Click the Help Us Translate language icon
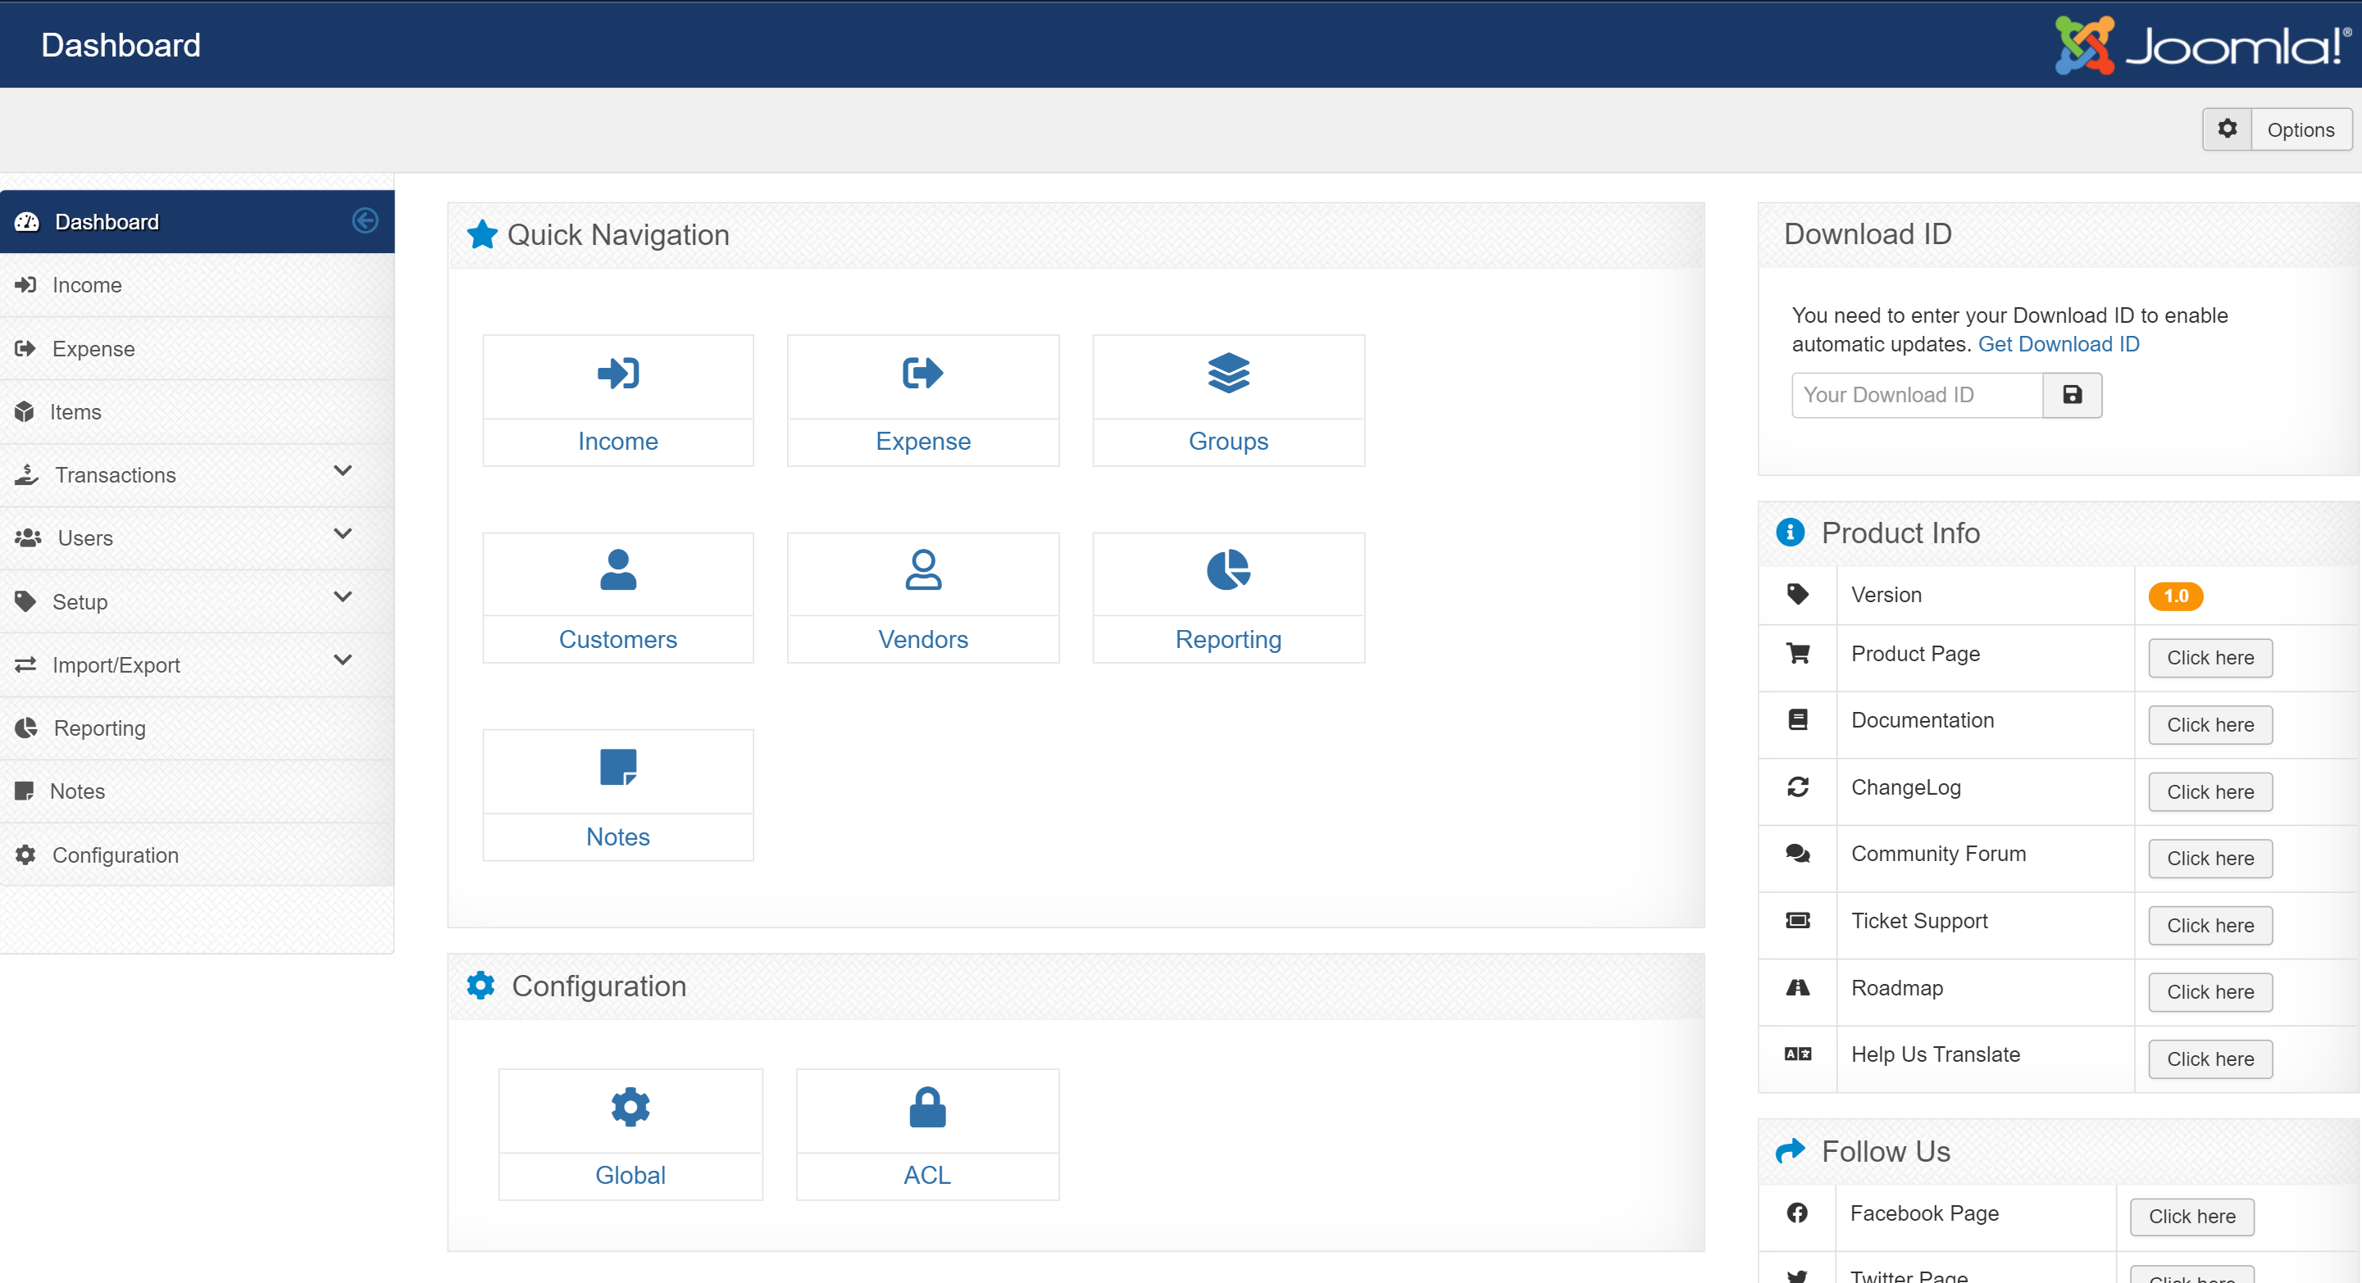This screenshot has width=2362, height=1283. [x=1797, y=1054]
